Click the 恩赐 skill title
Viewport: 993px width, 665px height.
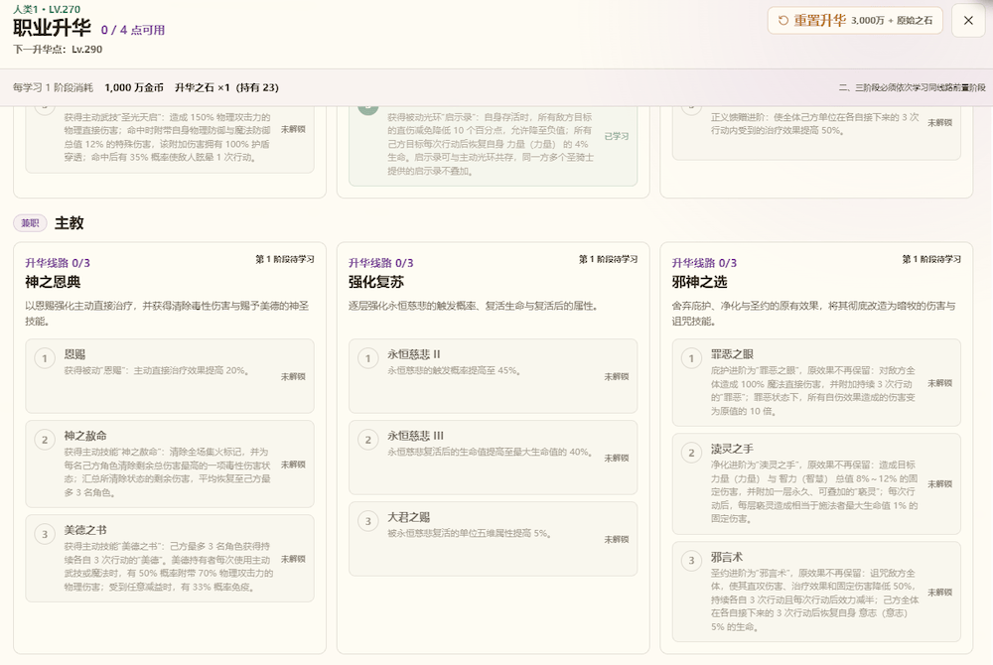click(74, 354)
